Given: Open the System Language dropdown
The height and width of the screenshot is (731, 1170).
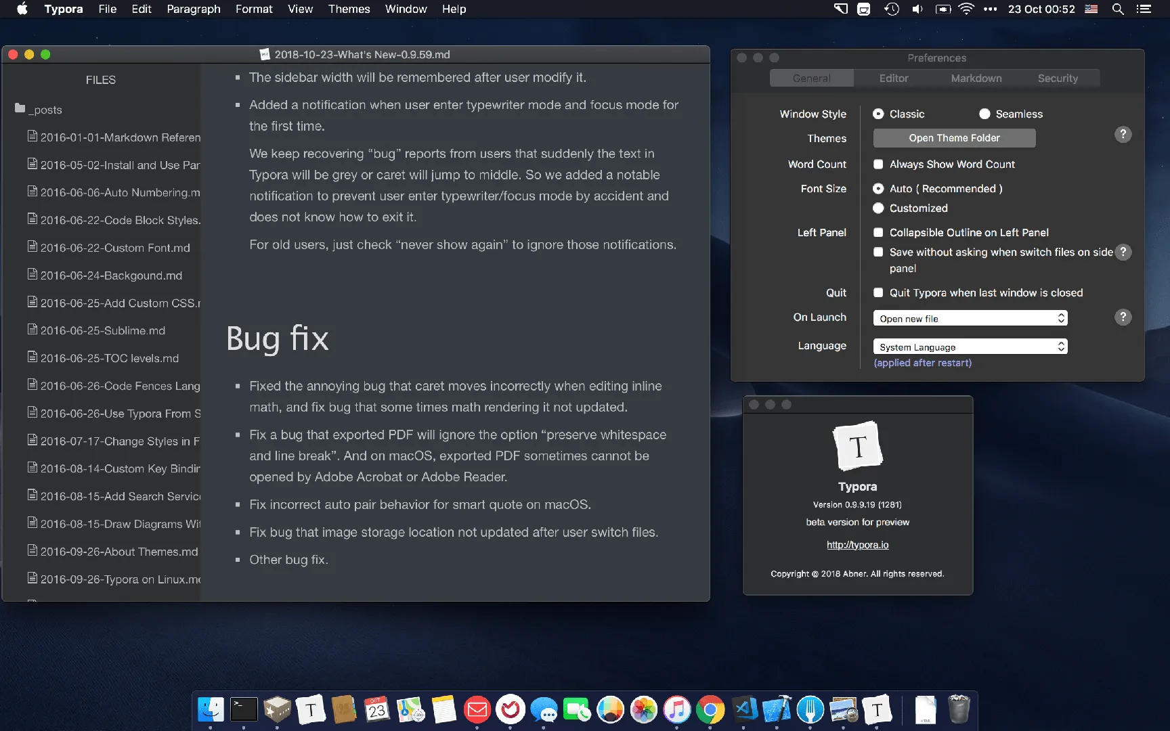Looking at the screenshot, I should [970, 347].
